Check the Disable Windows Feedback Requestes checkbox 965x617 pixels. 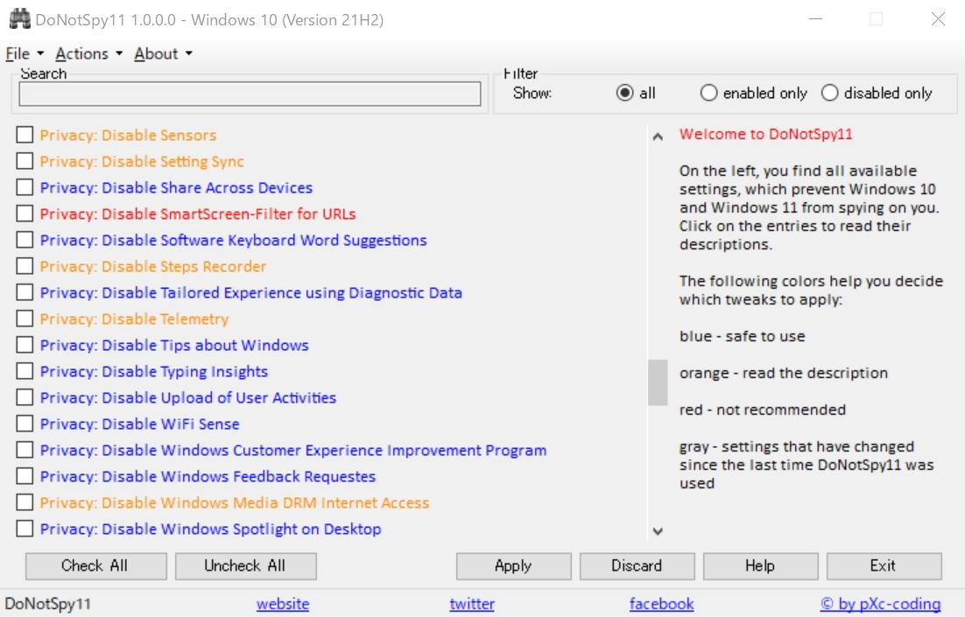(x=25, y=476)
